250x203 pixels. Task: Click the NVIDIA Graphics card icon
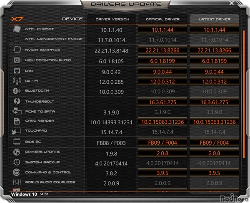click(x=17, y=50)
